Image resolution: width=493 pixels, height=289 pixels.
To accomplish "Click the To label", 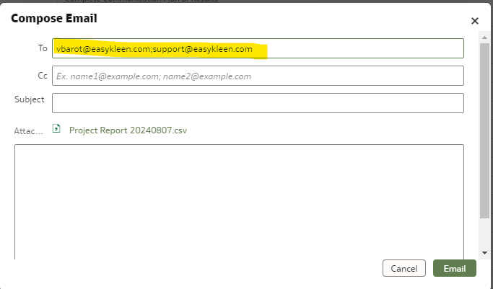I will coord(43,48).
